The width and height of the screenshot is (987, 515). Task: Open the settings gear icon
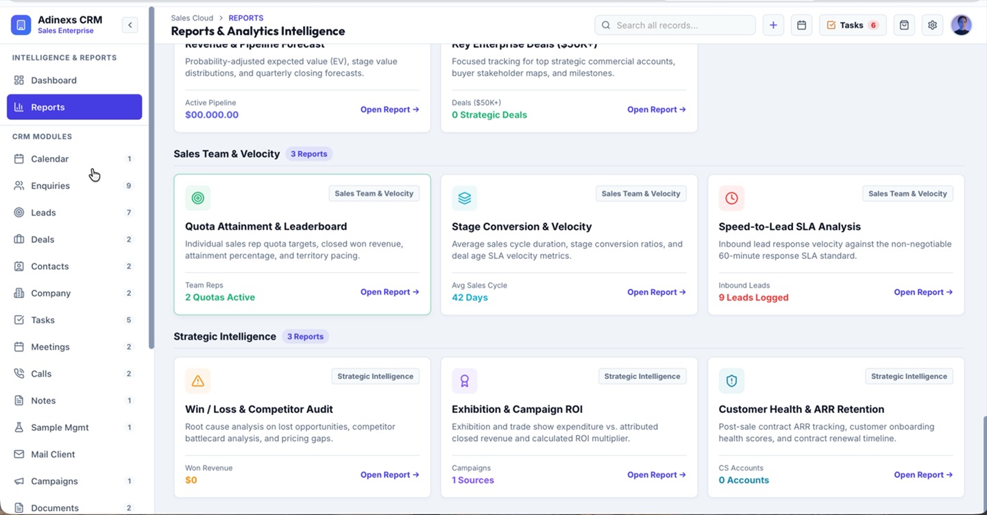click(932, 25)
